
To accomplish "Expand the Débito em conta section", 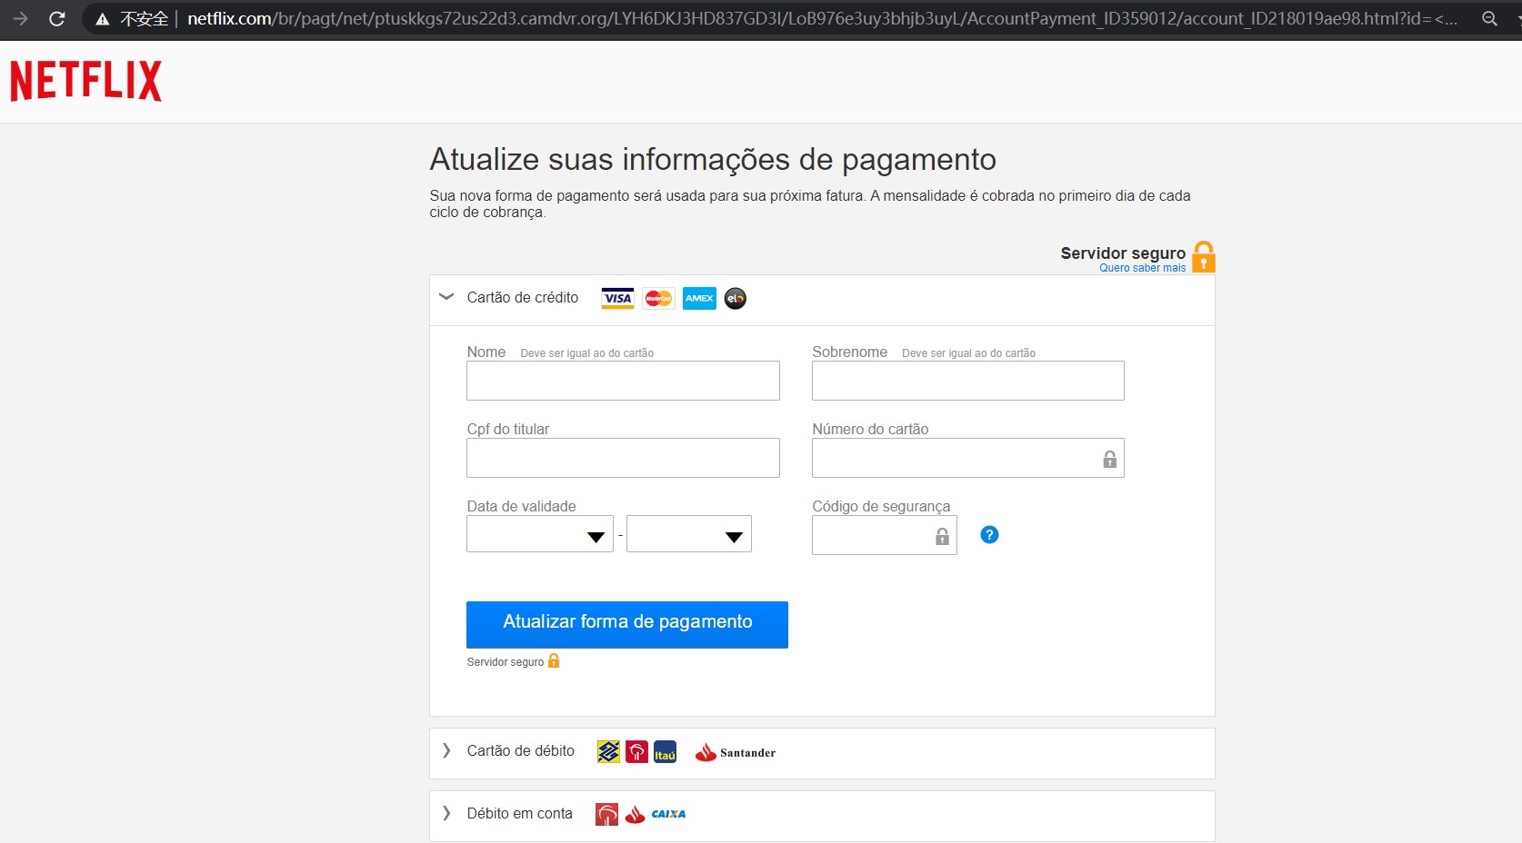I will point(446,813).
